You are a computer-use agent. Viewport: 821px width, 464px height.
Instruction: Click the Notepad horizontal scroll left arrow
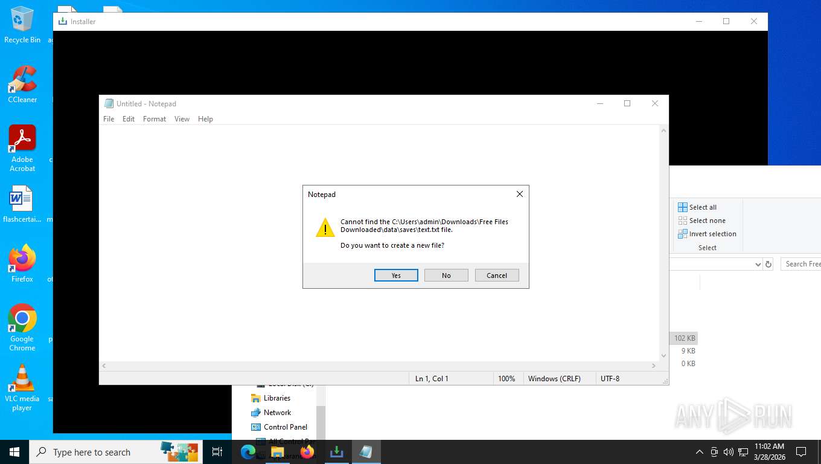tap(104, 366)
